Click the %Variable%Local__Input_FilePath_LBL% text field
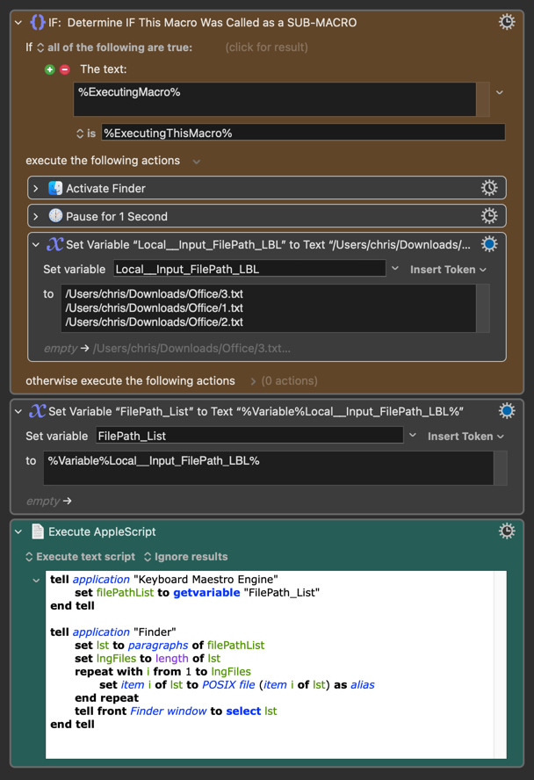 [269, 467]
